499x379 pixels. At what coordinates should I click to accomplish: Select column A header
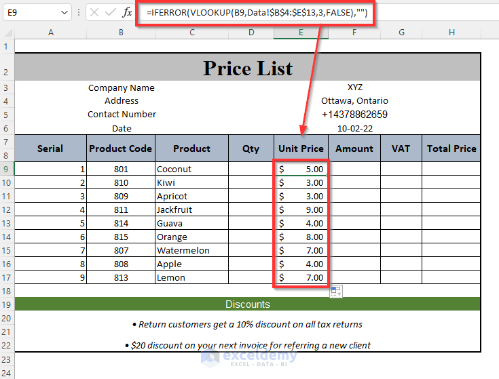[51, 33]
